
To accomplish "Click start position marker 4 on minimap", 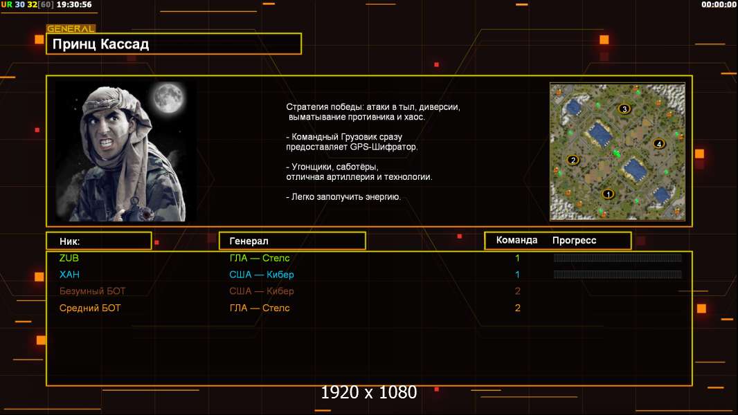I will 659,144.
